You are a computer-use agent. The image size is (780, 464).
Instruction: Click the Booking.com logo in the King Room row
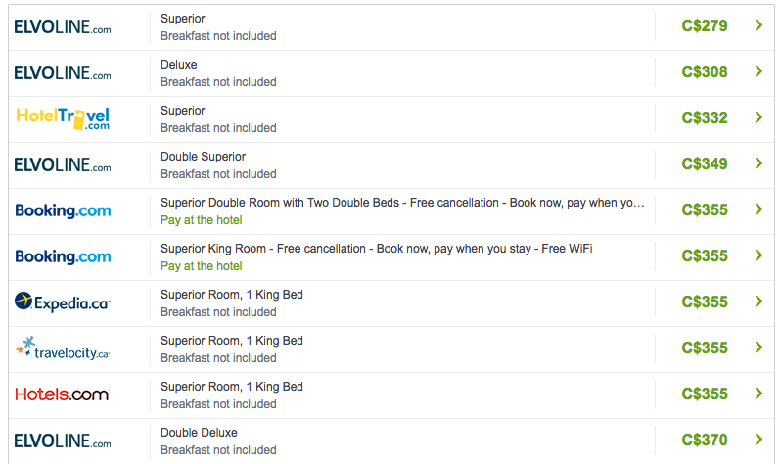[x=63, y=256]
